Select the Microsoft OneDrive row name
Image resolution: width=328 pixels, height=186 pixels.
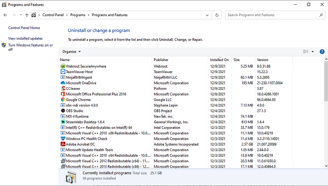point(81,83)
